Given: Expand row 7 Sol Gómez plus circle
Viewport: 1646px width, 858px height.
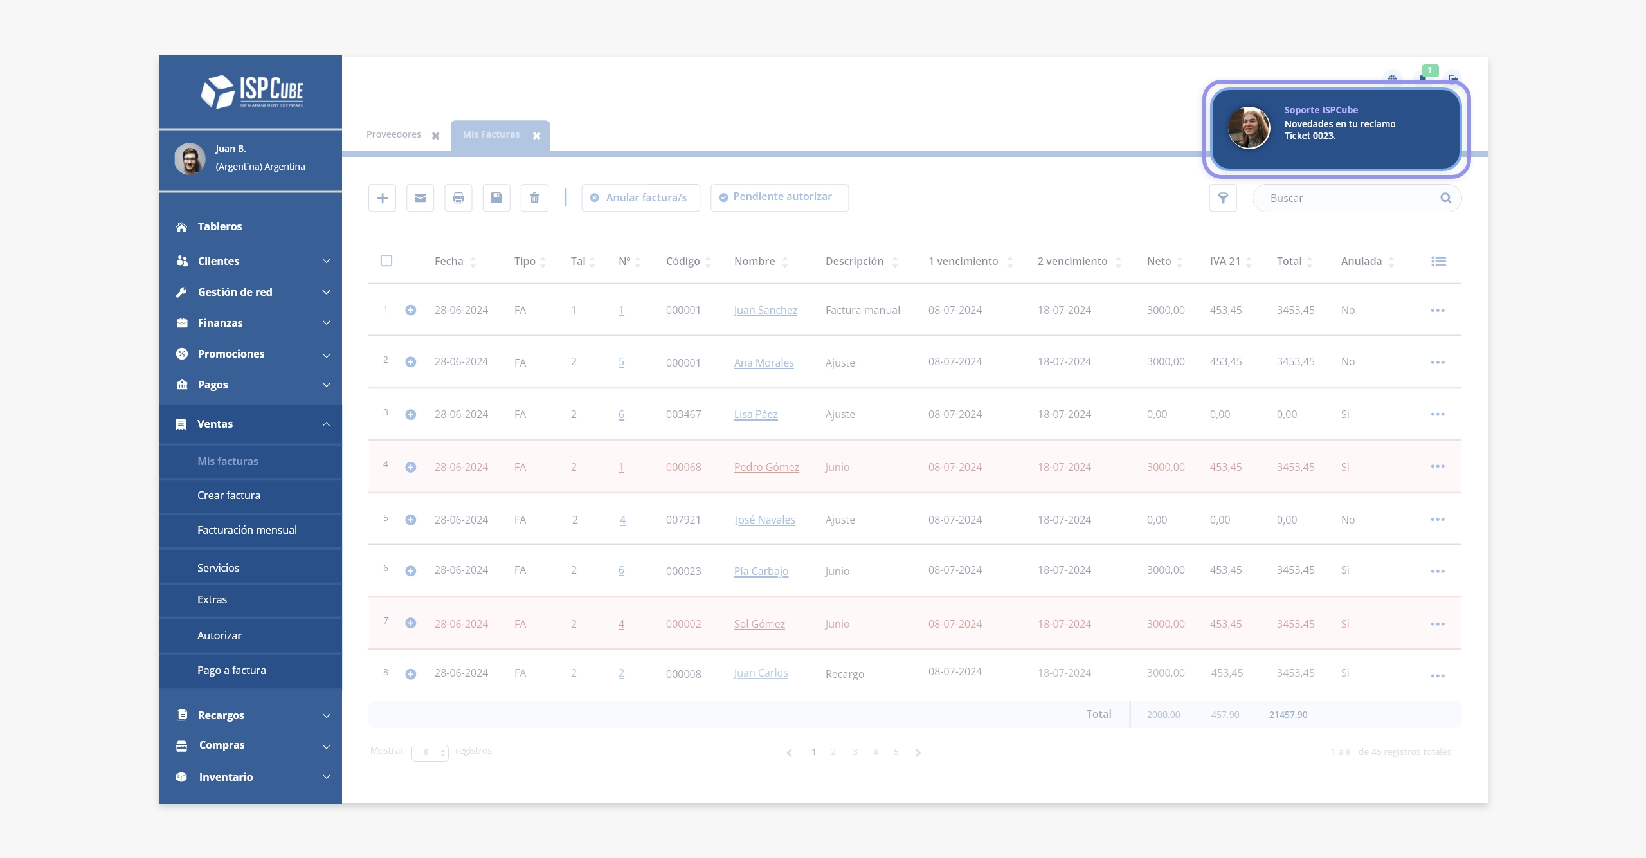Looking at the screenshot, I should click(x=410, y=623).
